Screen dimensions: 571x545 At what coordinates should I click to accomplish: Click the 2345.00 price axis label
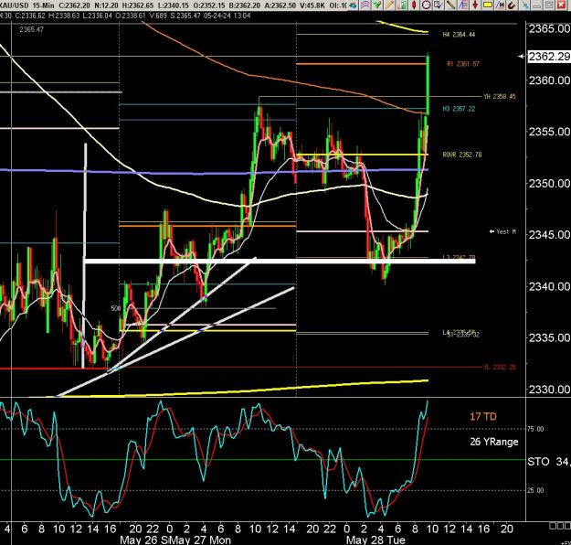(x=549, y=234)
